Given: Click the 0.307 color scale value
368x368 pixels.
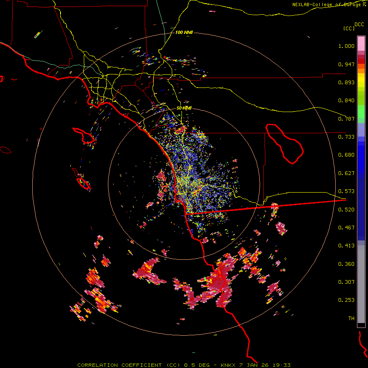Looking at the screenshot, I should tap(346, 282).
